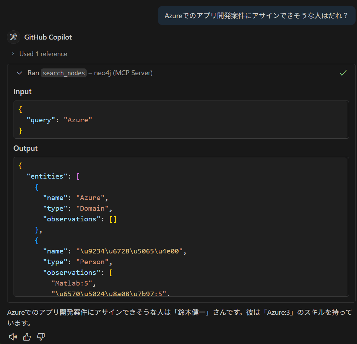Viewport: 357px width, 344px height.
Task: Click the search_nodes tool name badge
Action: coord(64,73)
